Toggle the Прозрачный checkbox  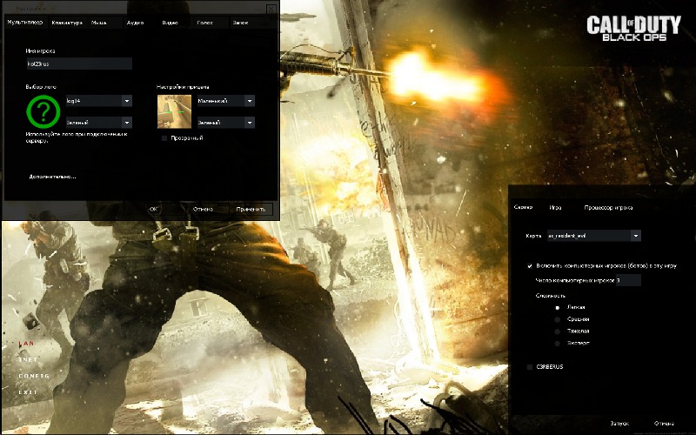click(164, 138)
